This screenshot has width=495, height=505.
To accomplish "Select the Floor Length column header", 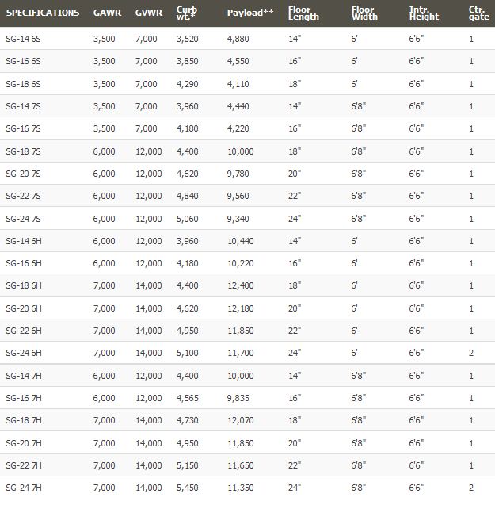I will [303, 13].
